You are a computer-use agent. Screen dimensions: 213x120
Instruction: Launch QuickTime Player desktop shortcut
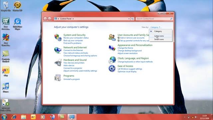pyautogui.click(x=17, y=24)
